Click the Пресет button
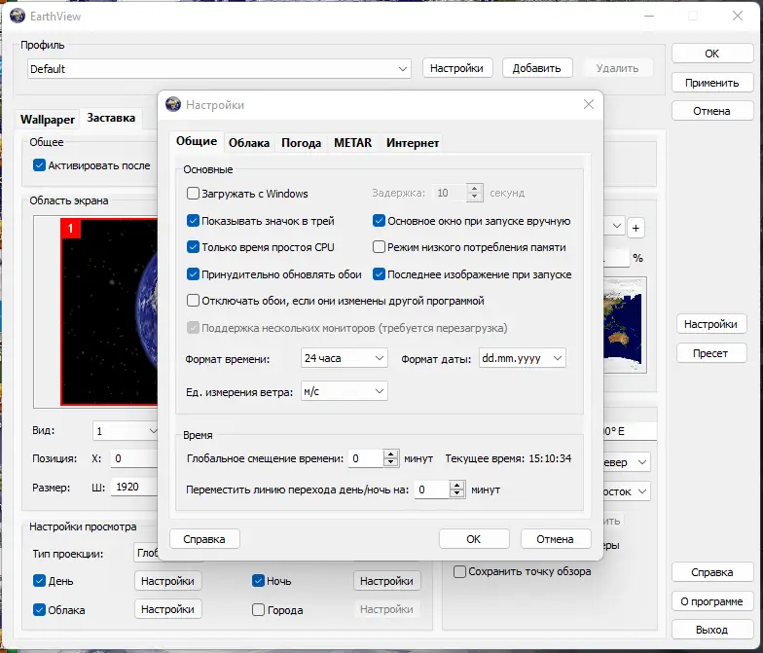Viewport: 763px width, 653px height. point(710,353)
